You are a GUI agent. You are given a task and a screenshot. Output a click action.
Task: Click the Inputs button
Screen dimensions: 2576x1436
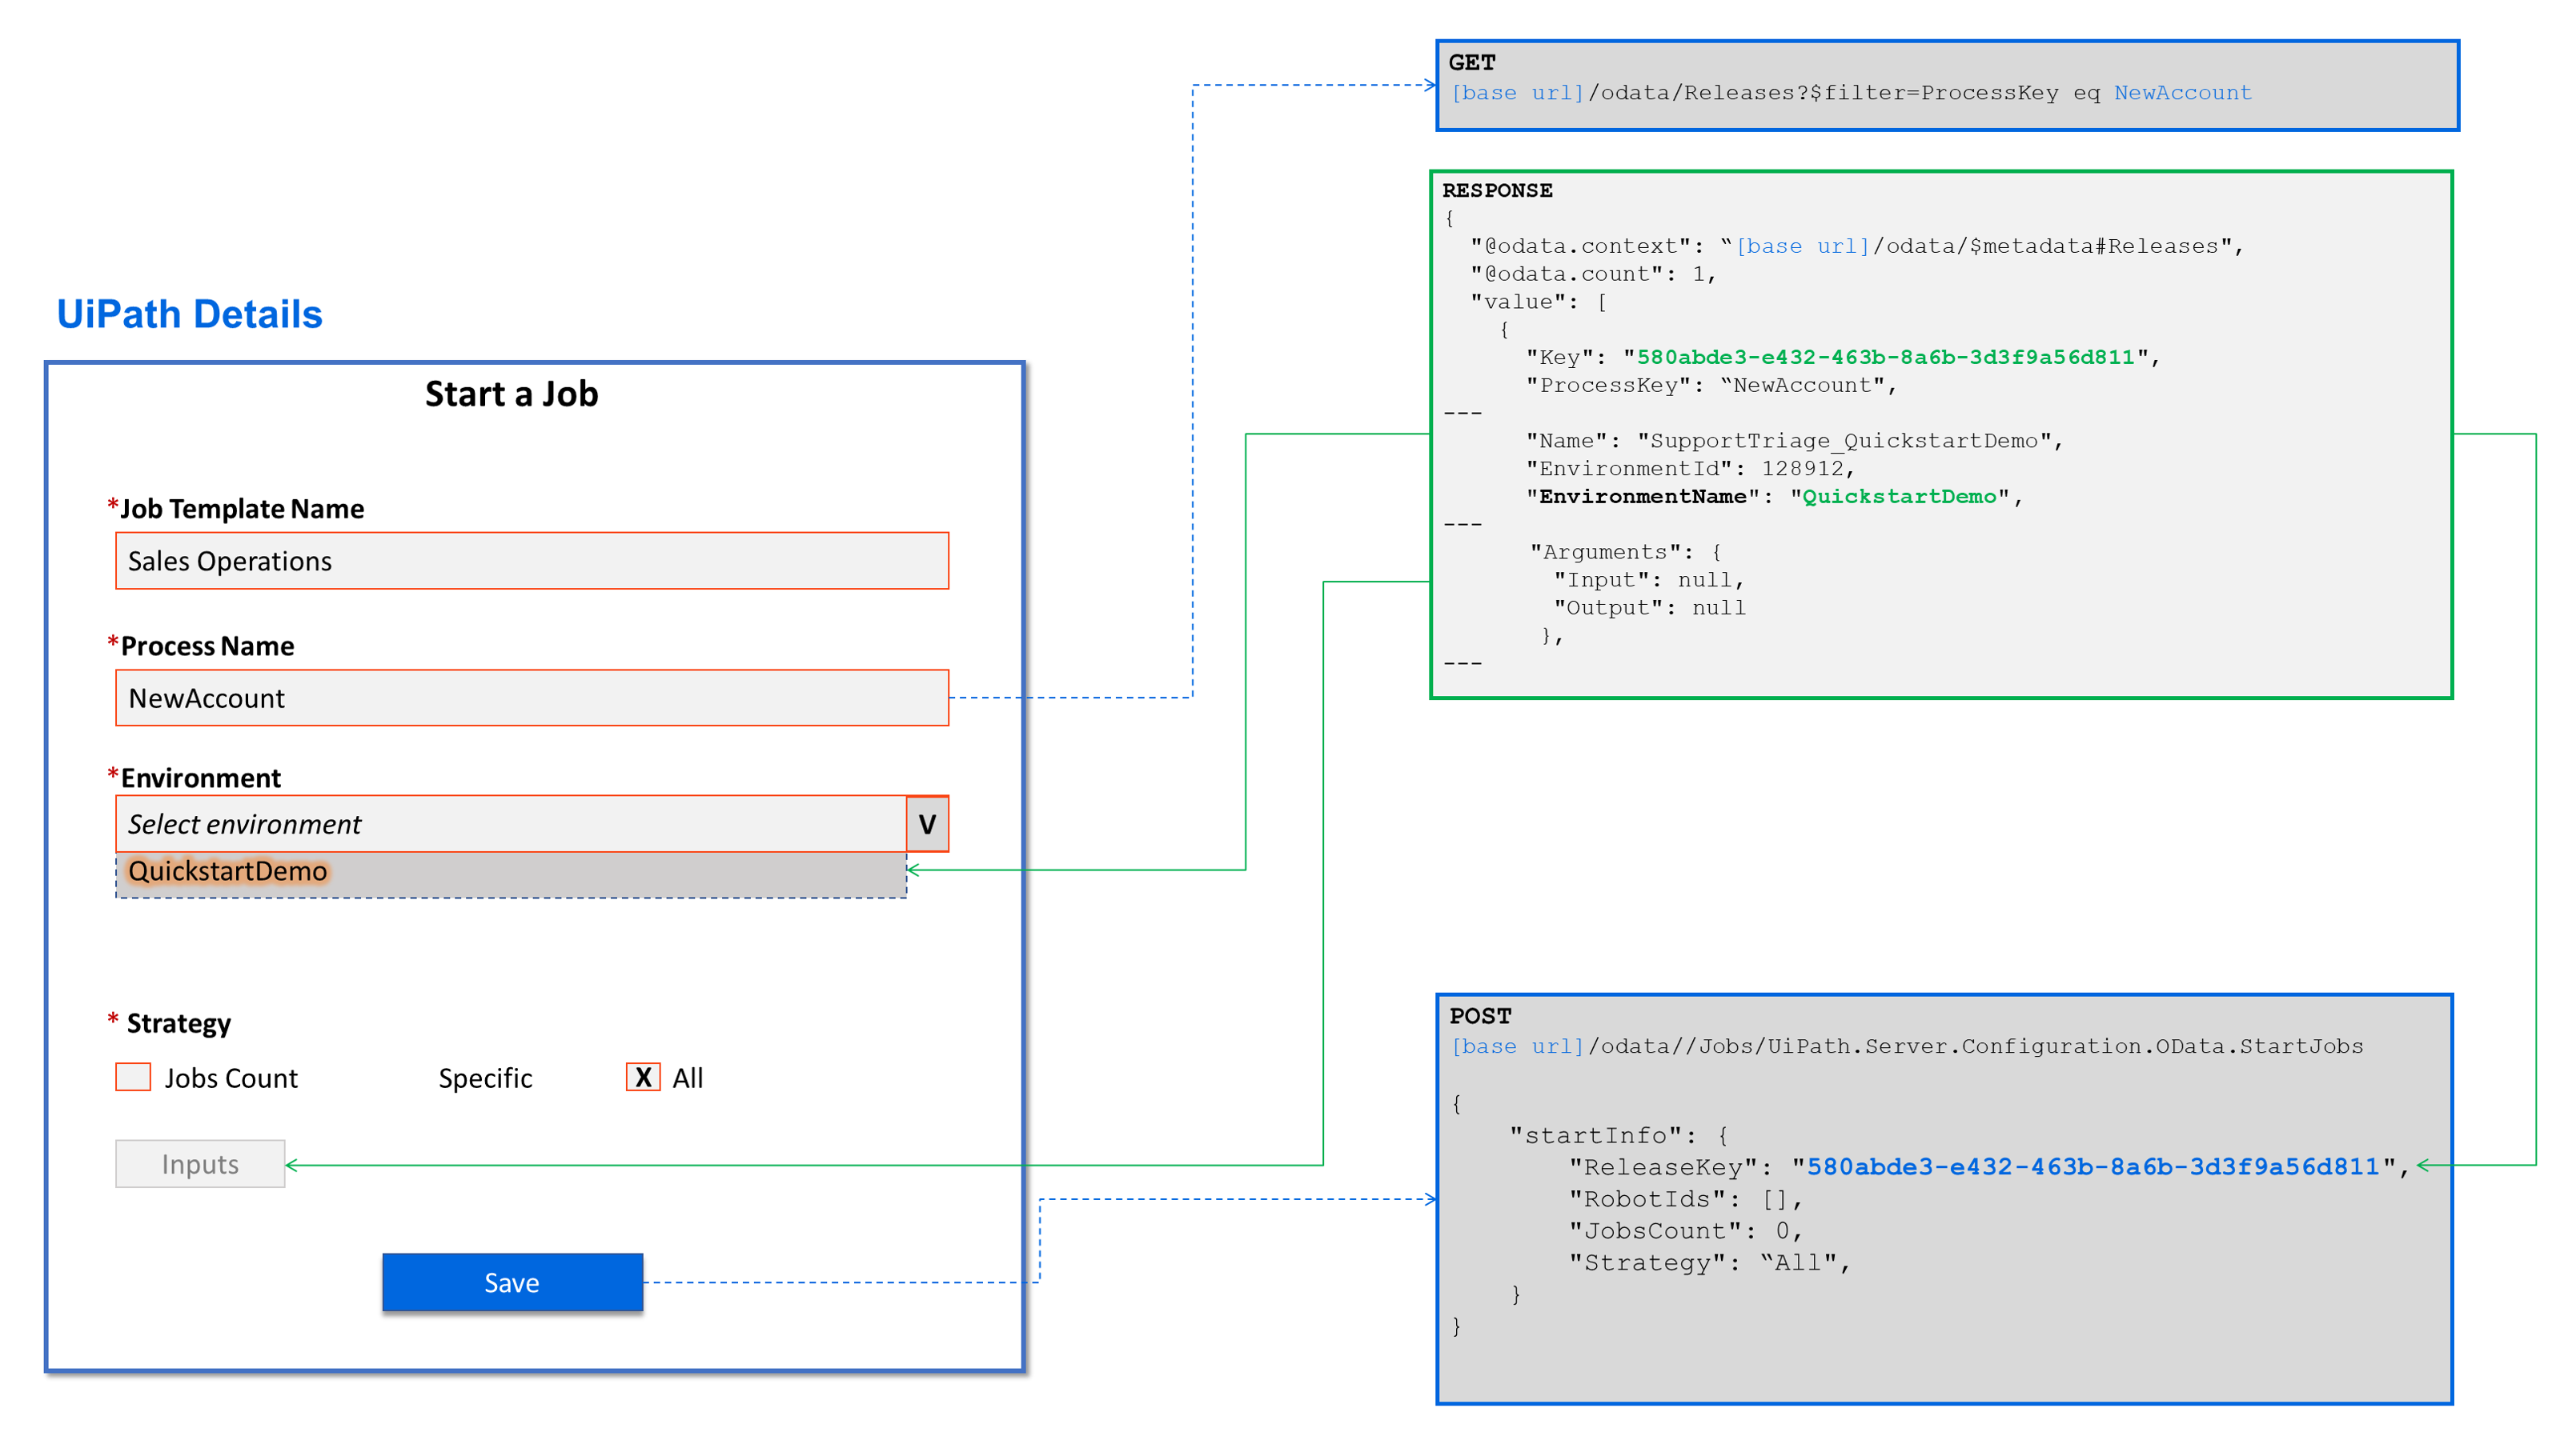200,1163
